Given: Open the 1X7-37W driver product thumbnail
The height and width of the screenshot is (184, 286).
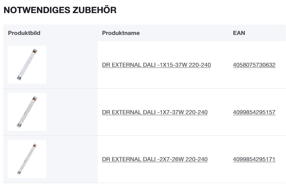Looking at the screenshot, I should [x=27, y=112].
